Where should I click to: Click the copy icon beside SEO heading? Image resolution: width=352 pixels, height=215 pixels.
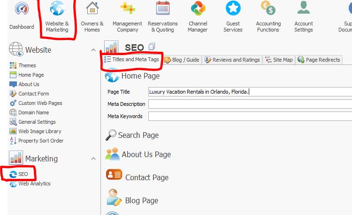(x=152, y=47)
